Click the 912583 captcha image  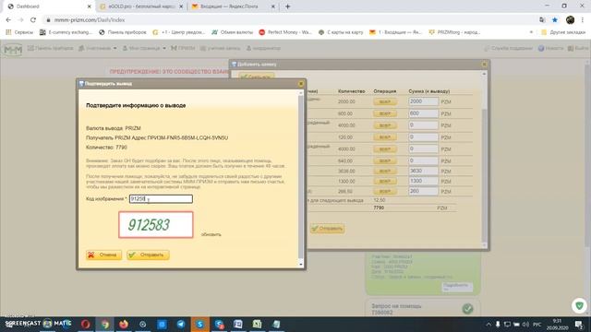[x=156, y=225]
